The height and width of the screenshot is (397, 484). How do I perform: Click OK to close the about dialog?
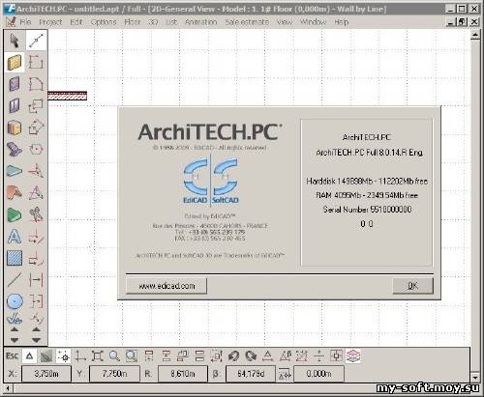tap(412, 286)
